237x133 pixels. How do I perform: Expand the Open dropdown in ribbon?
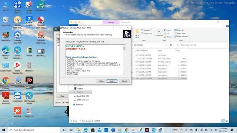tap(168, 30)
